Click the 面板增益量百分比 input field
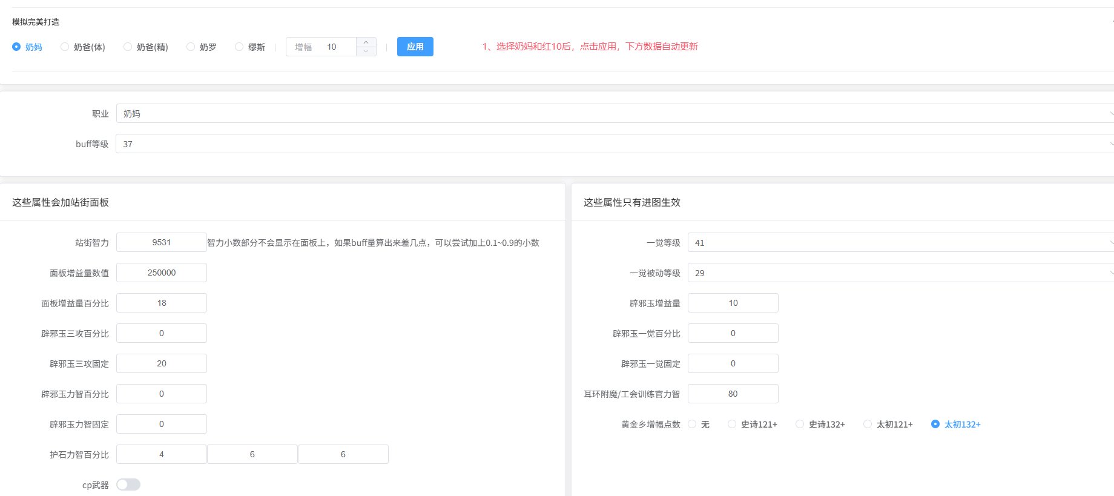 162,303
